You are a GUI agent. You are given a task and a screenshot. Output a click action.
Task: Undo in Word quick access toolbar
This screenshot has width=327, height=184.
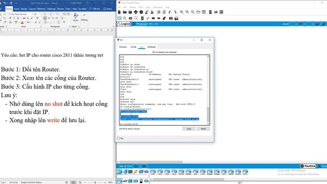coord(5,3)
